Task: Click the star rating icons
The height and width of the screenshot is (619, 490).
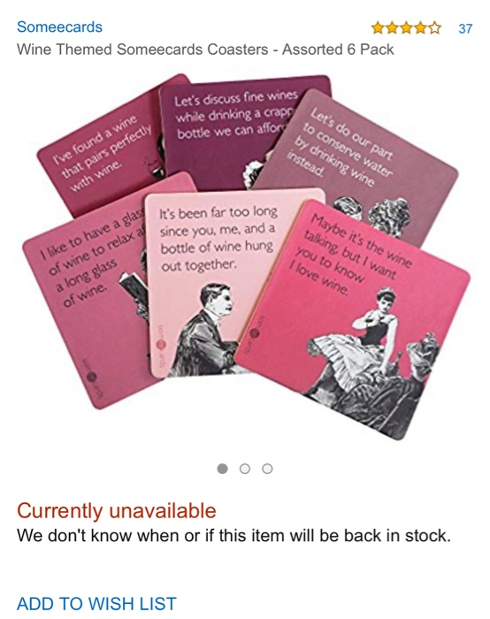Action: tap(406, 28)
